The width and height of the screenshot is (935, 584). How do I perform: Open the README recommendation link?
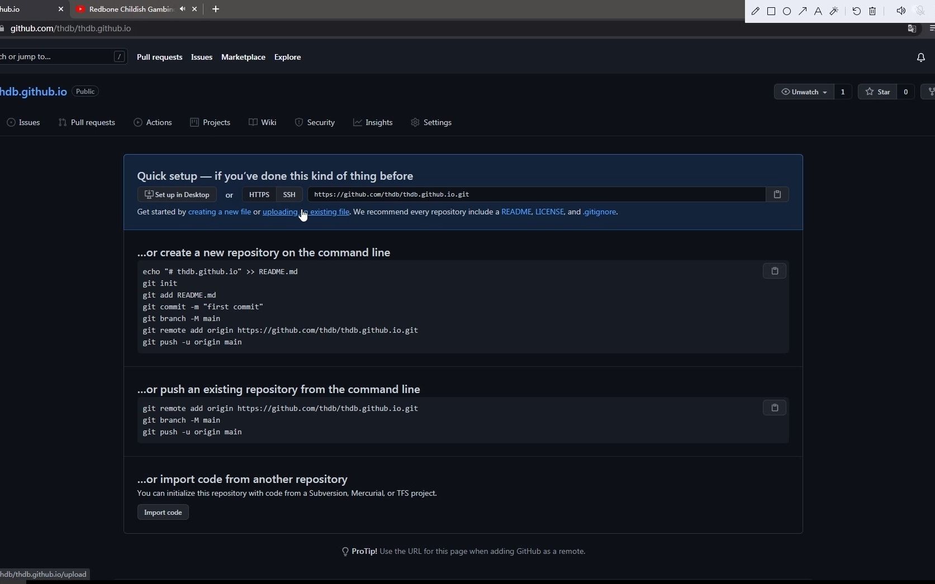(x=516, y=212)
